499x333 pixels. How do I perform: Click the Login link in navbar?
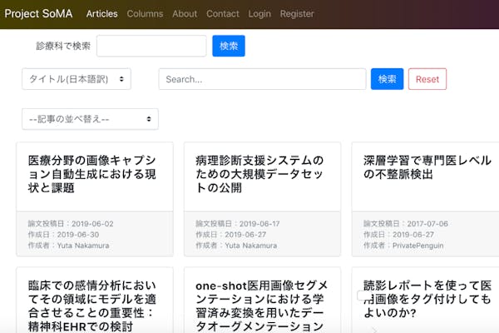(x=259, y=13)
